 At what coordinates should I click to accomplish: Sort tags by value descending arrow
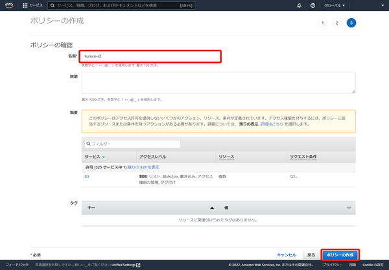(x=349, y=208)
